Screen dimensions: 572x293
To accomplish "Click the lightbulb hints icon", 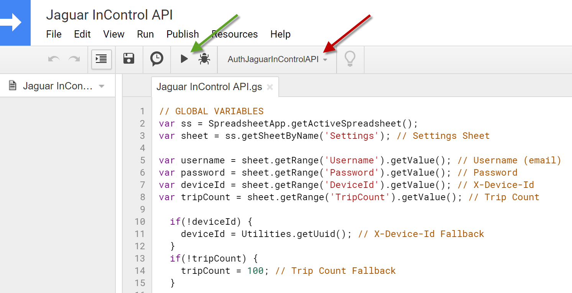I will (x=350, y=59).
